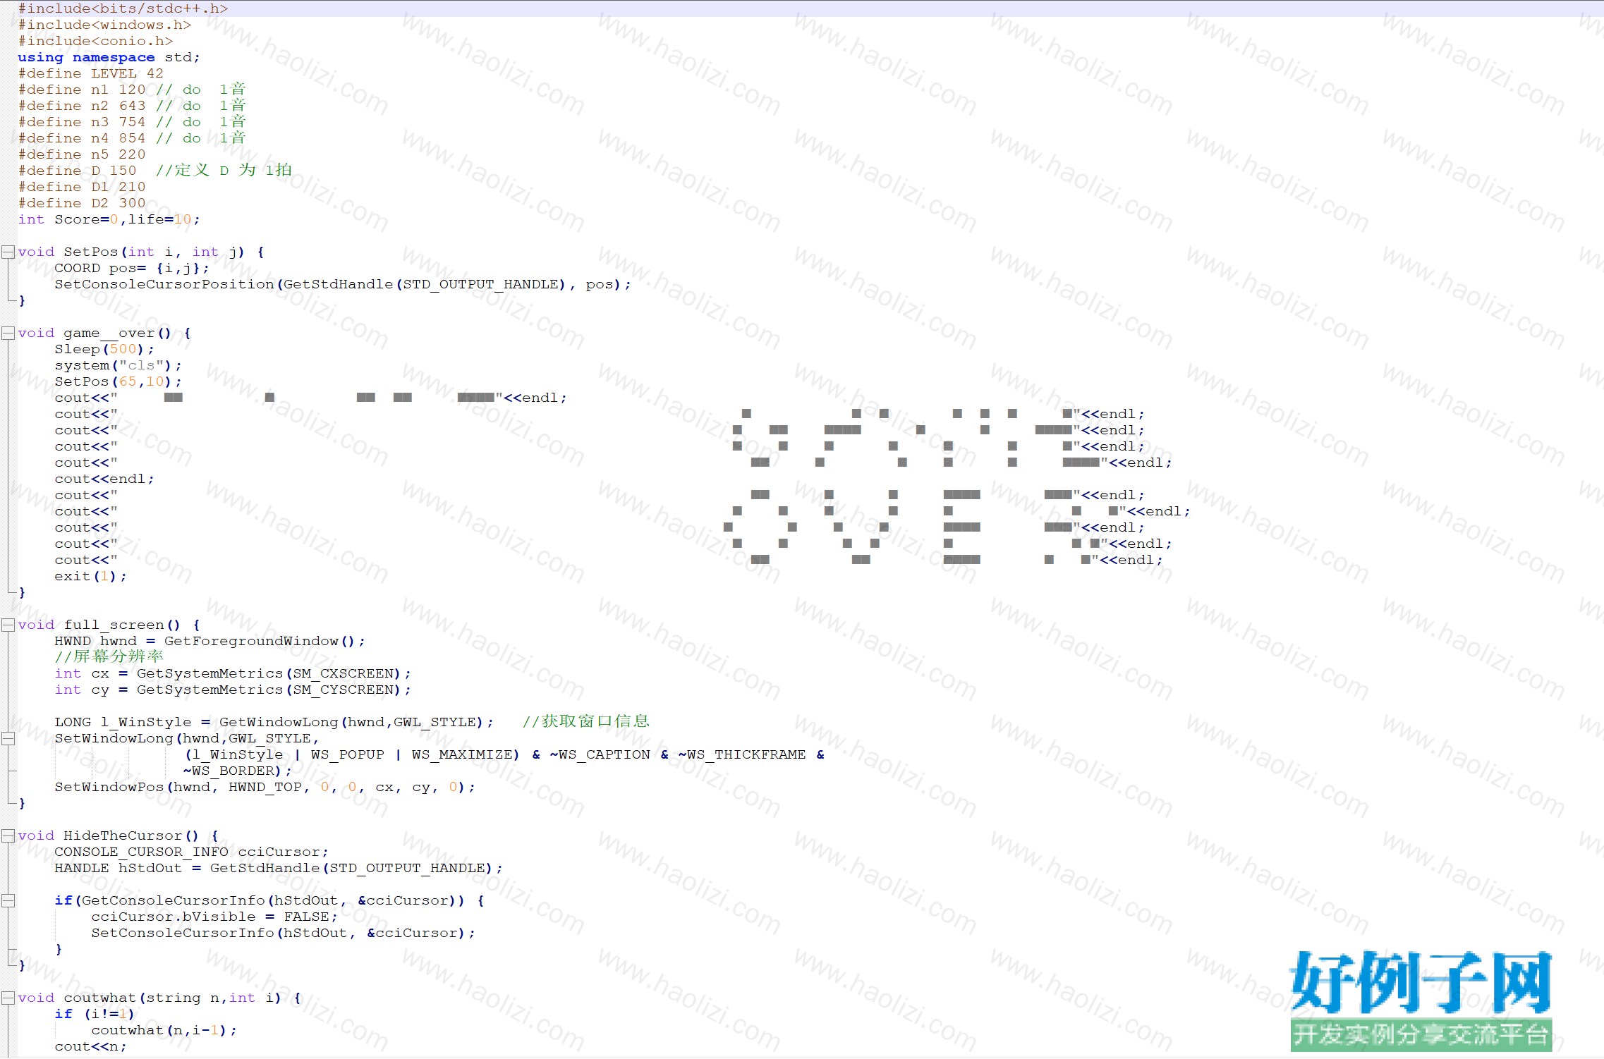Click the 'SetWindowPos(hwnd, HWND_TOP' line

[x=265, y=787]
